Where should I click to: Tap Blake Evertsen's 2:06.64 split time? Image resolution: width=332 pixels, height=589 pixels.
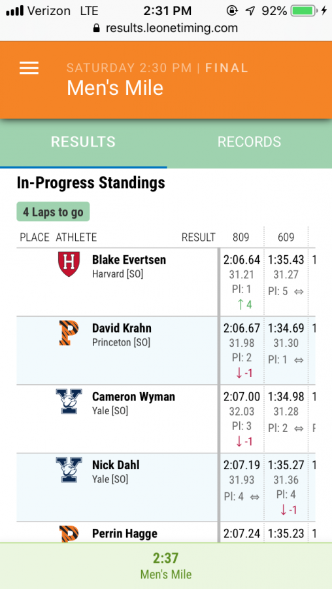coord(242,260)
